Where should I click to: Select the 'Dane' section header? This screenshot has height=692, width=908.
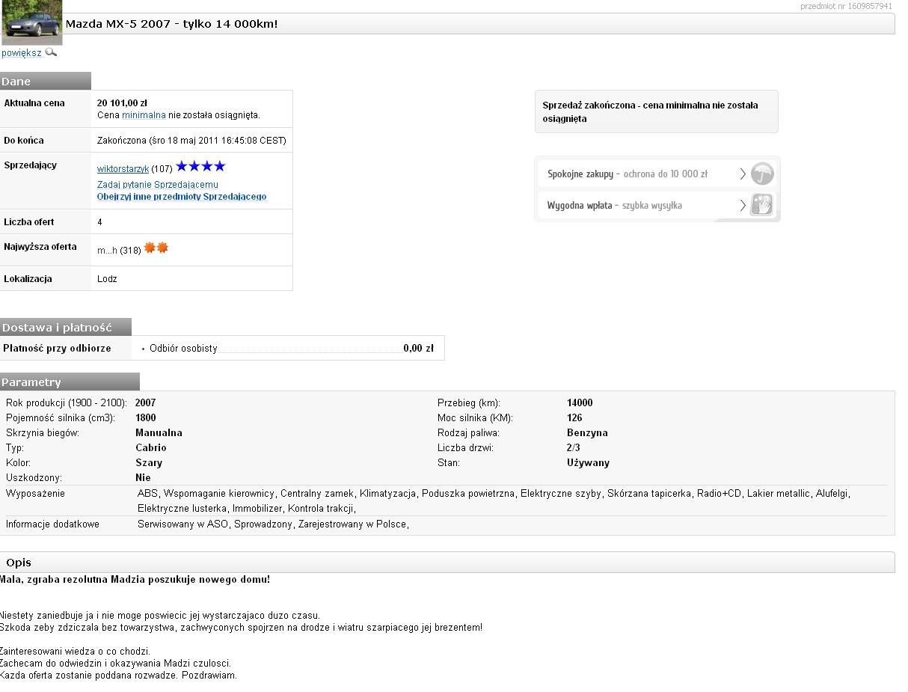point(46,82)
